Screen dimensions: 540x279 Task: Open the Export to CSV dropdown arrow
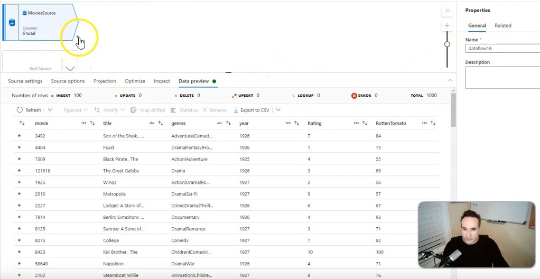pyautogui.click(x=278, y=110)
